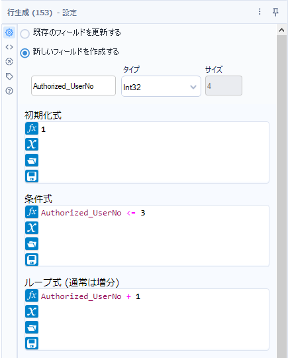Select 新しいフィールドを作成する radio button
Image resolution: width=288 pixels, height=358 pixels.
25,53
